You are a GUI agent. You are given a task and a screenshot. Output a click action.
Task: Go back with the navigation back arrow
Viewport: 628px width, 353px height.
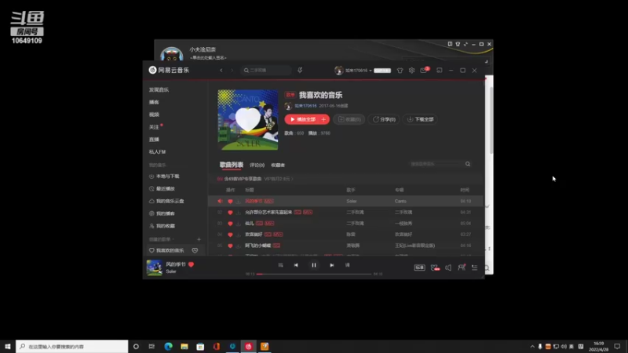click(221, 71)
